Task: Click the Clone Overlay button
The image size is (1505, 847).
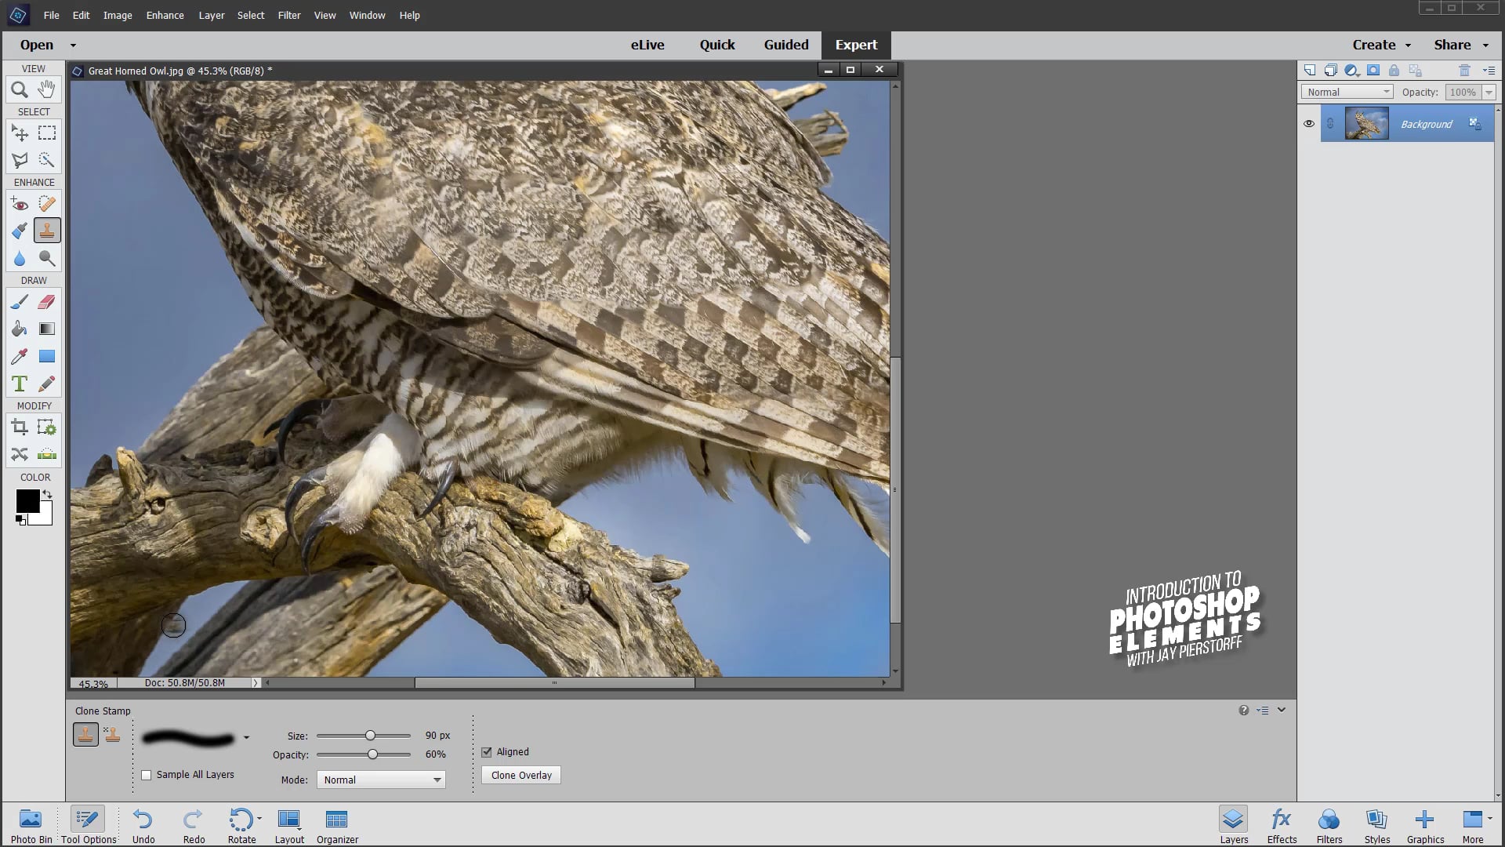Action: point(521,775)
